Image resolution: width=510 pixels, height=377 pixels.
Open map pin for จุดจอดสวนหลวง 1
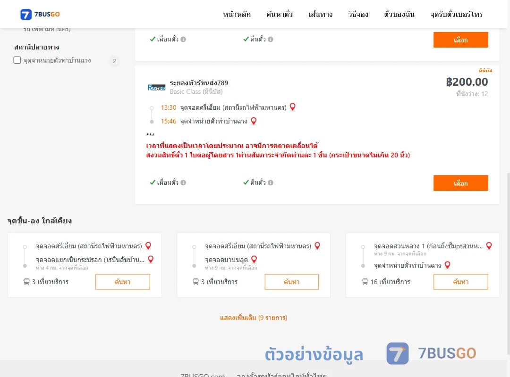[489, 246]
